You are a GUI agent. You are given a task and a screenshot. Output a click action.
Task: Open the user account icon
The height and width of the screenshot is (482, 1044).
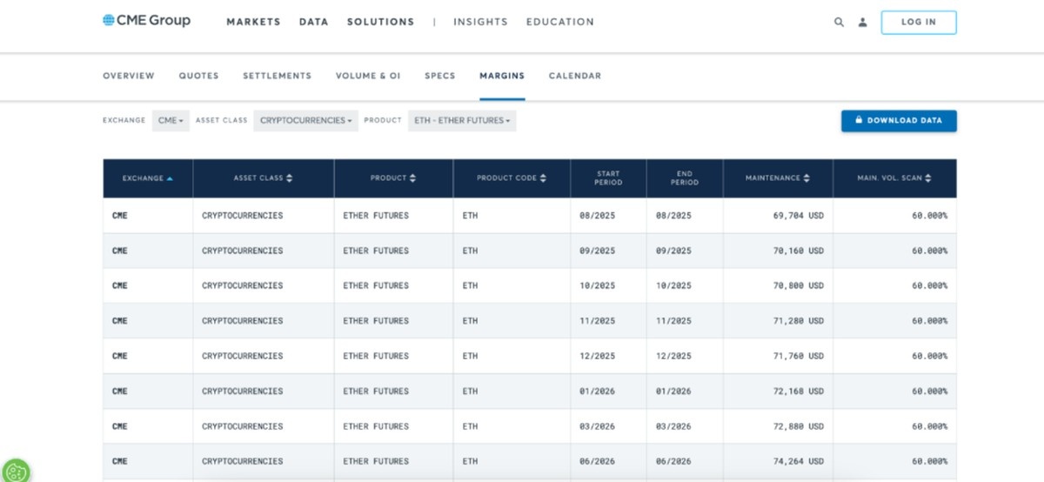(862, 23)
